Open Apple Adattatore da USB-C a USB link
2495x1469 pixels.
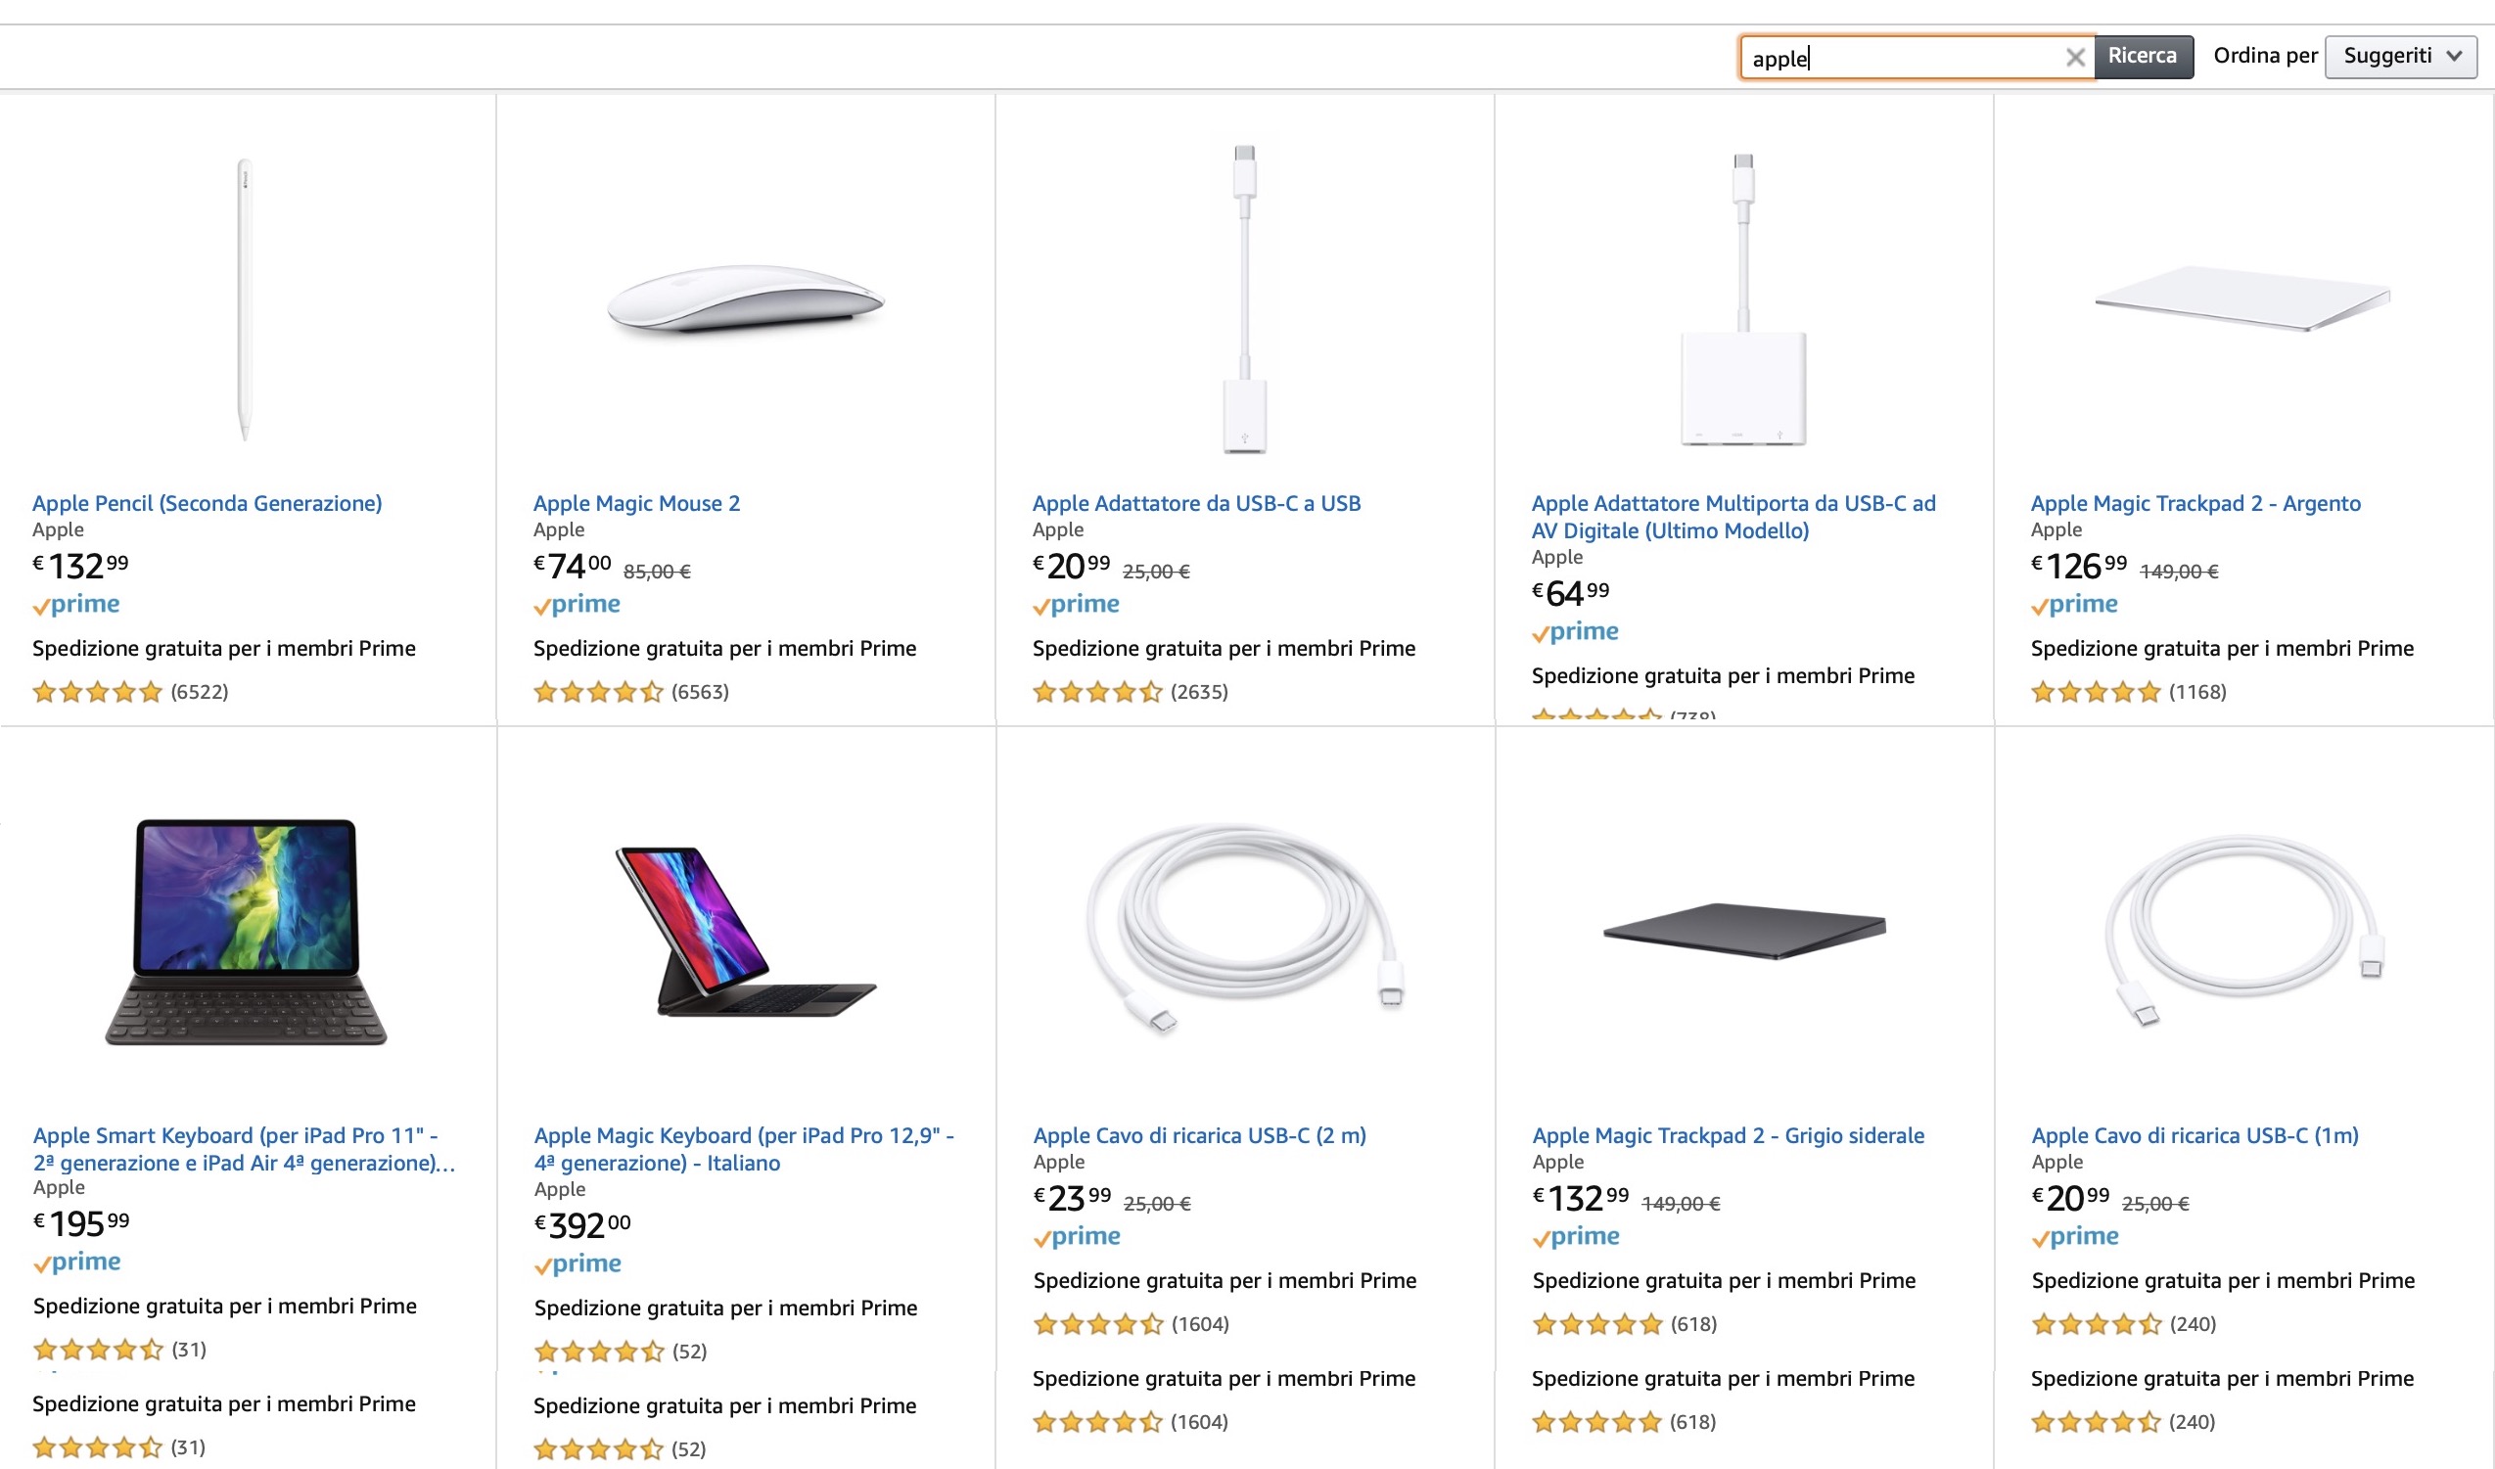click(1196, 503)
